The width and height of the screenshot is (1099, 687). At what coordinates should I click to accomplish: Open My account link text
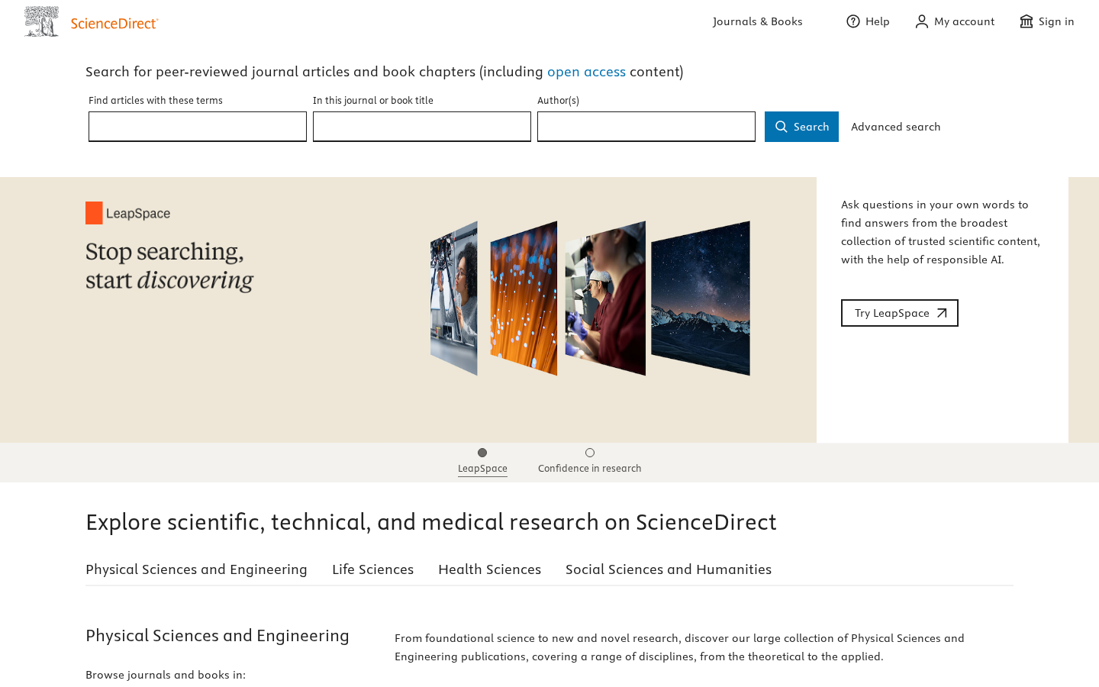point(965,21)
